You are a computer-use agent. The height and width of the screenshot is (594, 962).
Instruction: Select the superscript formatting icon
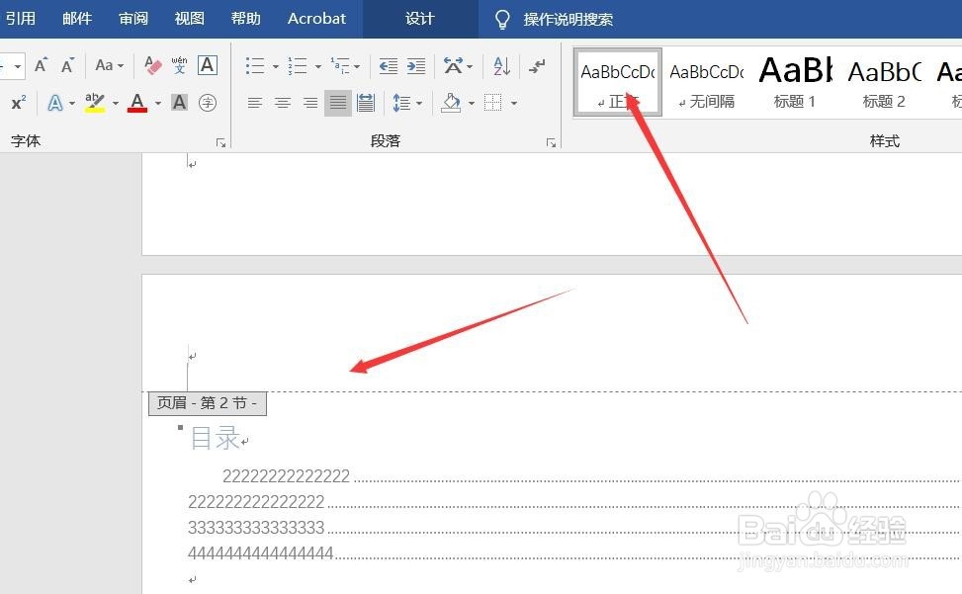[x=18, y=102]
